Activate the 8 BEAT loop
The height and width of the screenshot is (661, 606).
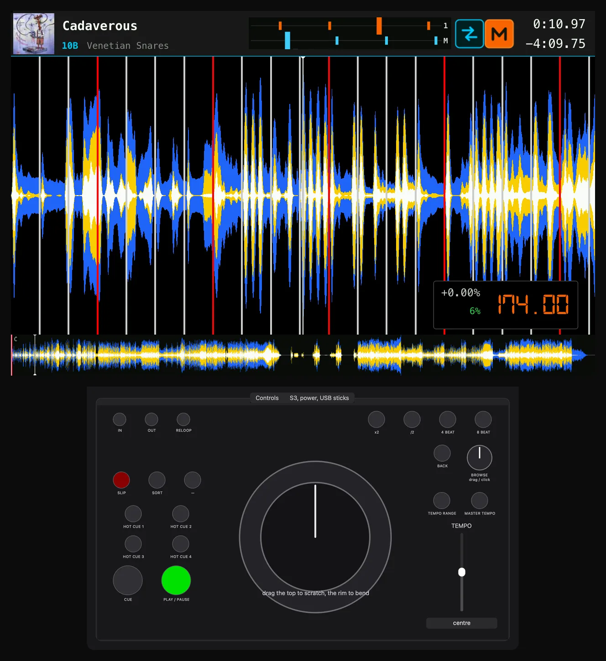pyautogui.click(x=483, y=419)
